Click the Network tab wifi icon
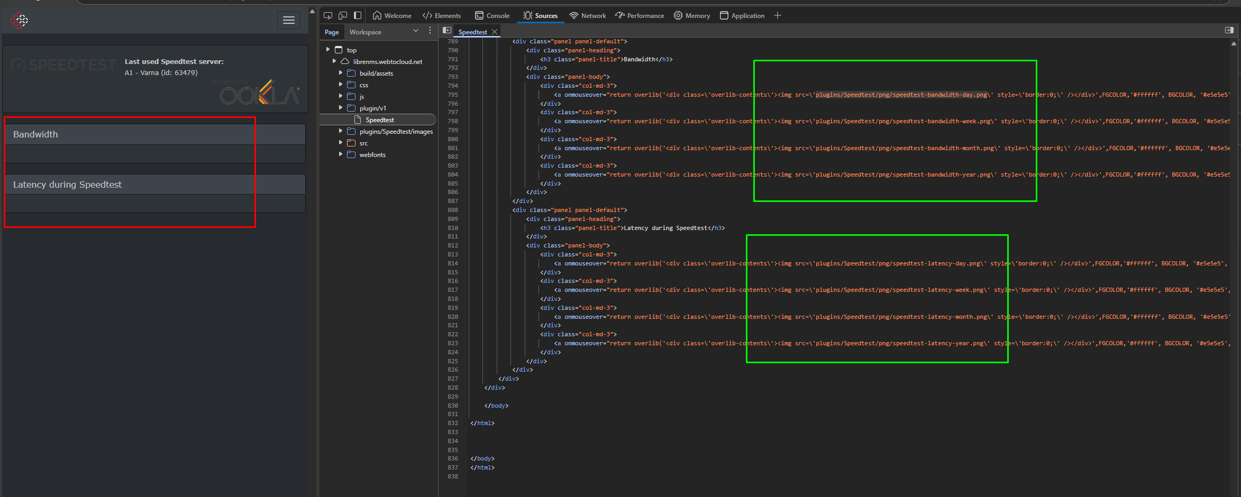 (574, 15)
